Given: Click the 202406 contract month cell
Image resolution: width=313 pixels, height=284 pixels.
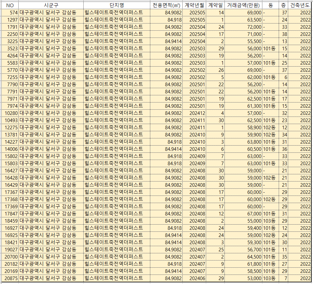Looking at the screenshot, I should 194,278.
